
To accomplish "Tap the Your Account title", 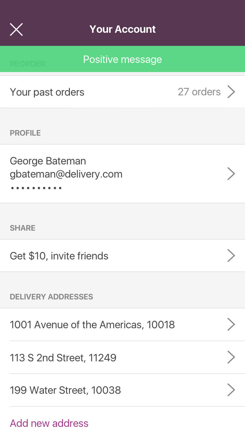I will click(x=122, y=29).
